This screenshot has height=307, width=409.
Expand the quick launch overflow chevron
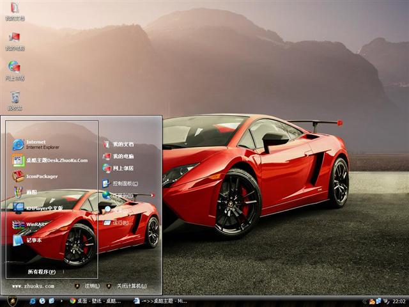(x=61, y=301)
